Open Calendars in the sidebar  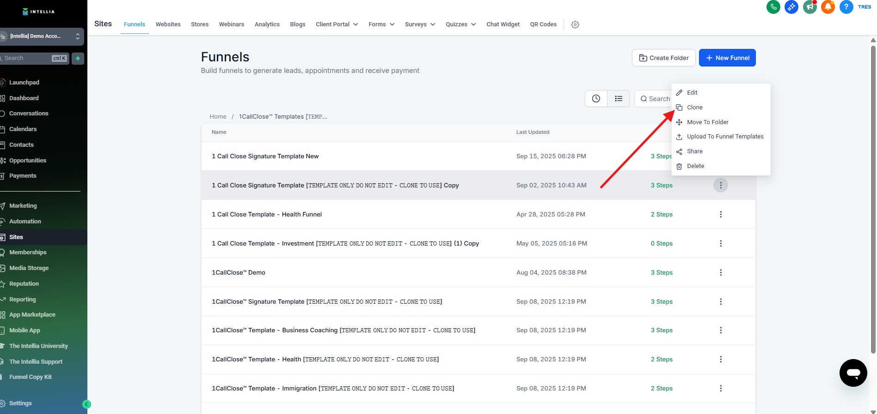pos(23,129)
